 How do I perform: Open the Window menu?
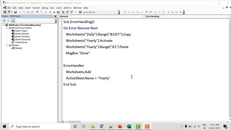click(x=77, y=8)
